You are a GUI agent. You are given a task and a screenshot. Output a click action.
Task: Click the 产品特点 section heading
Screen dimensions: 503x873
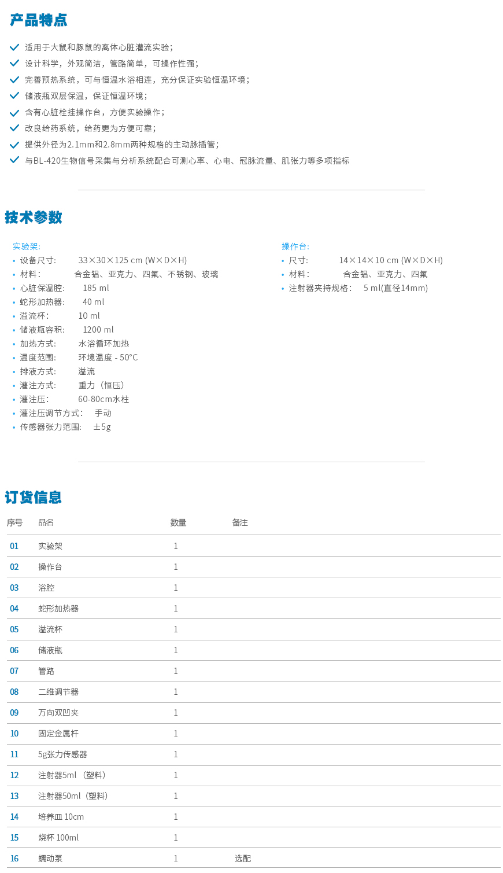[39, 20]
